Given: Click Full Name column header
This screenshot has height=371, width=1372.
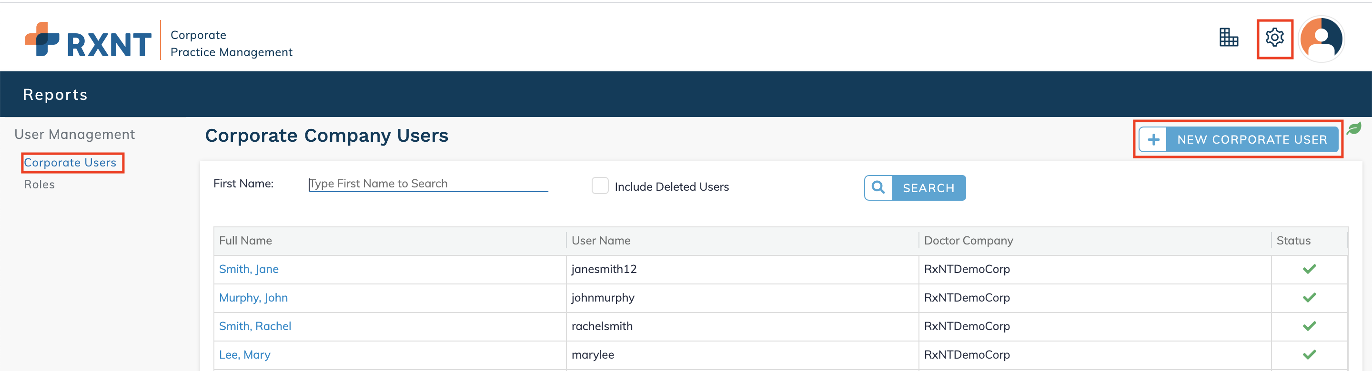Looking at the screenshot, I should [245, 240].
